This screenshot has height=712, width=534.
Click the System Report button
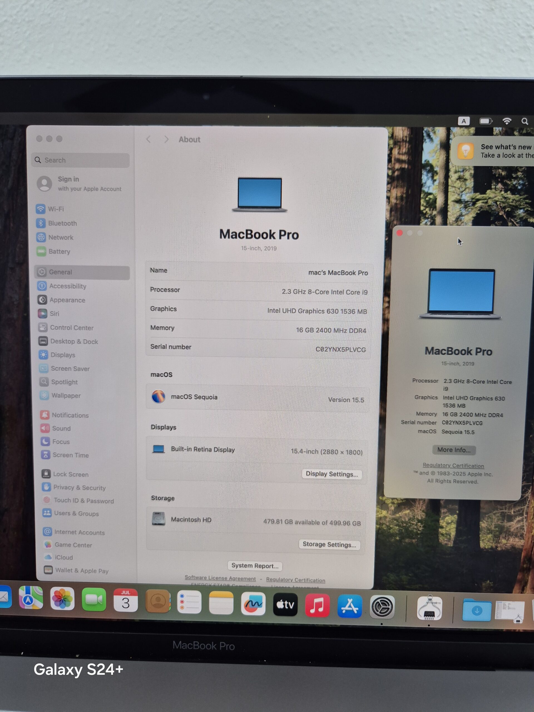[254, 565]
